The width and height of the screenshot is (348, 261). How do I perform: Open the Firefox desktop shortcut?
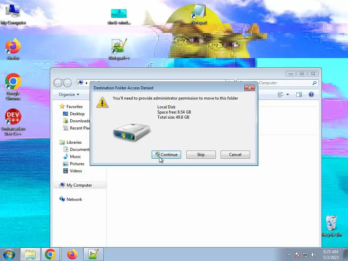pyautogui.click(x=13, y=49)
